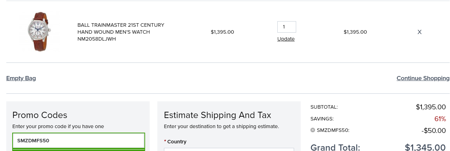Click the Promo Codes heading
The width and height of the screenshot is (450, 151).
click(40, 115)
